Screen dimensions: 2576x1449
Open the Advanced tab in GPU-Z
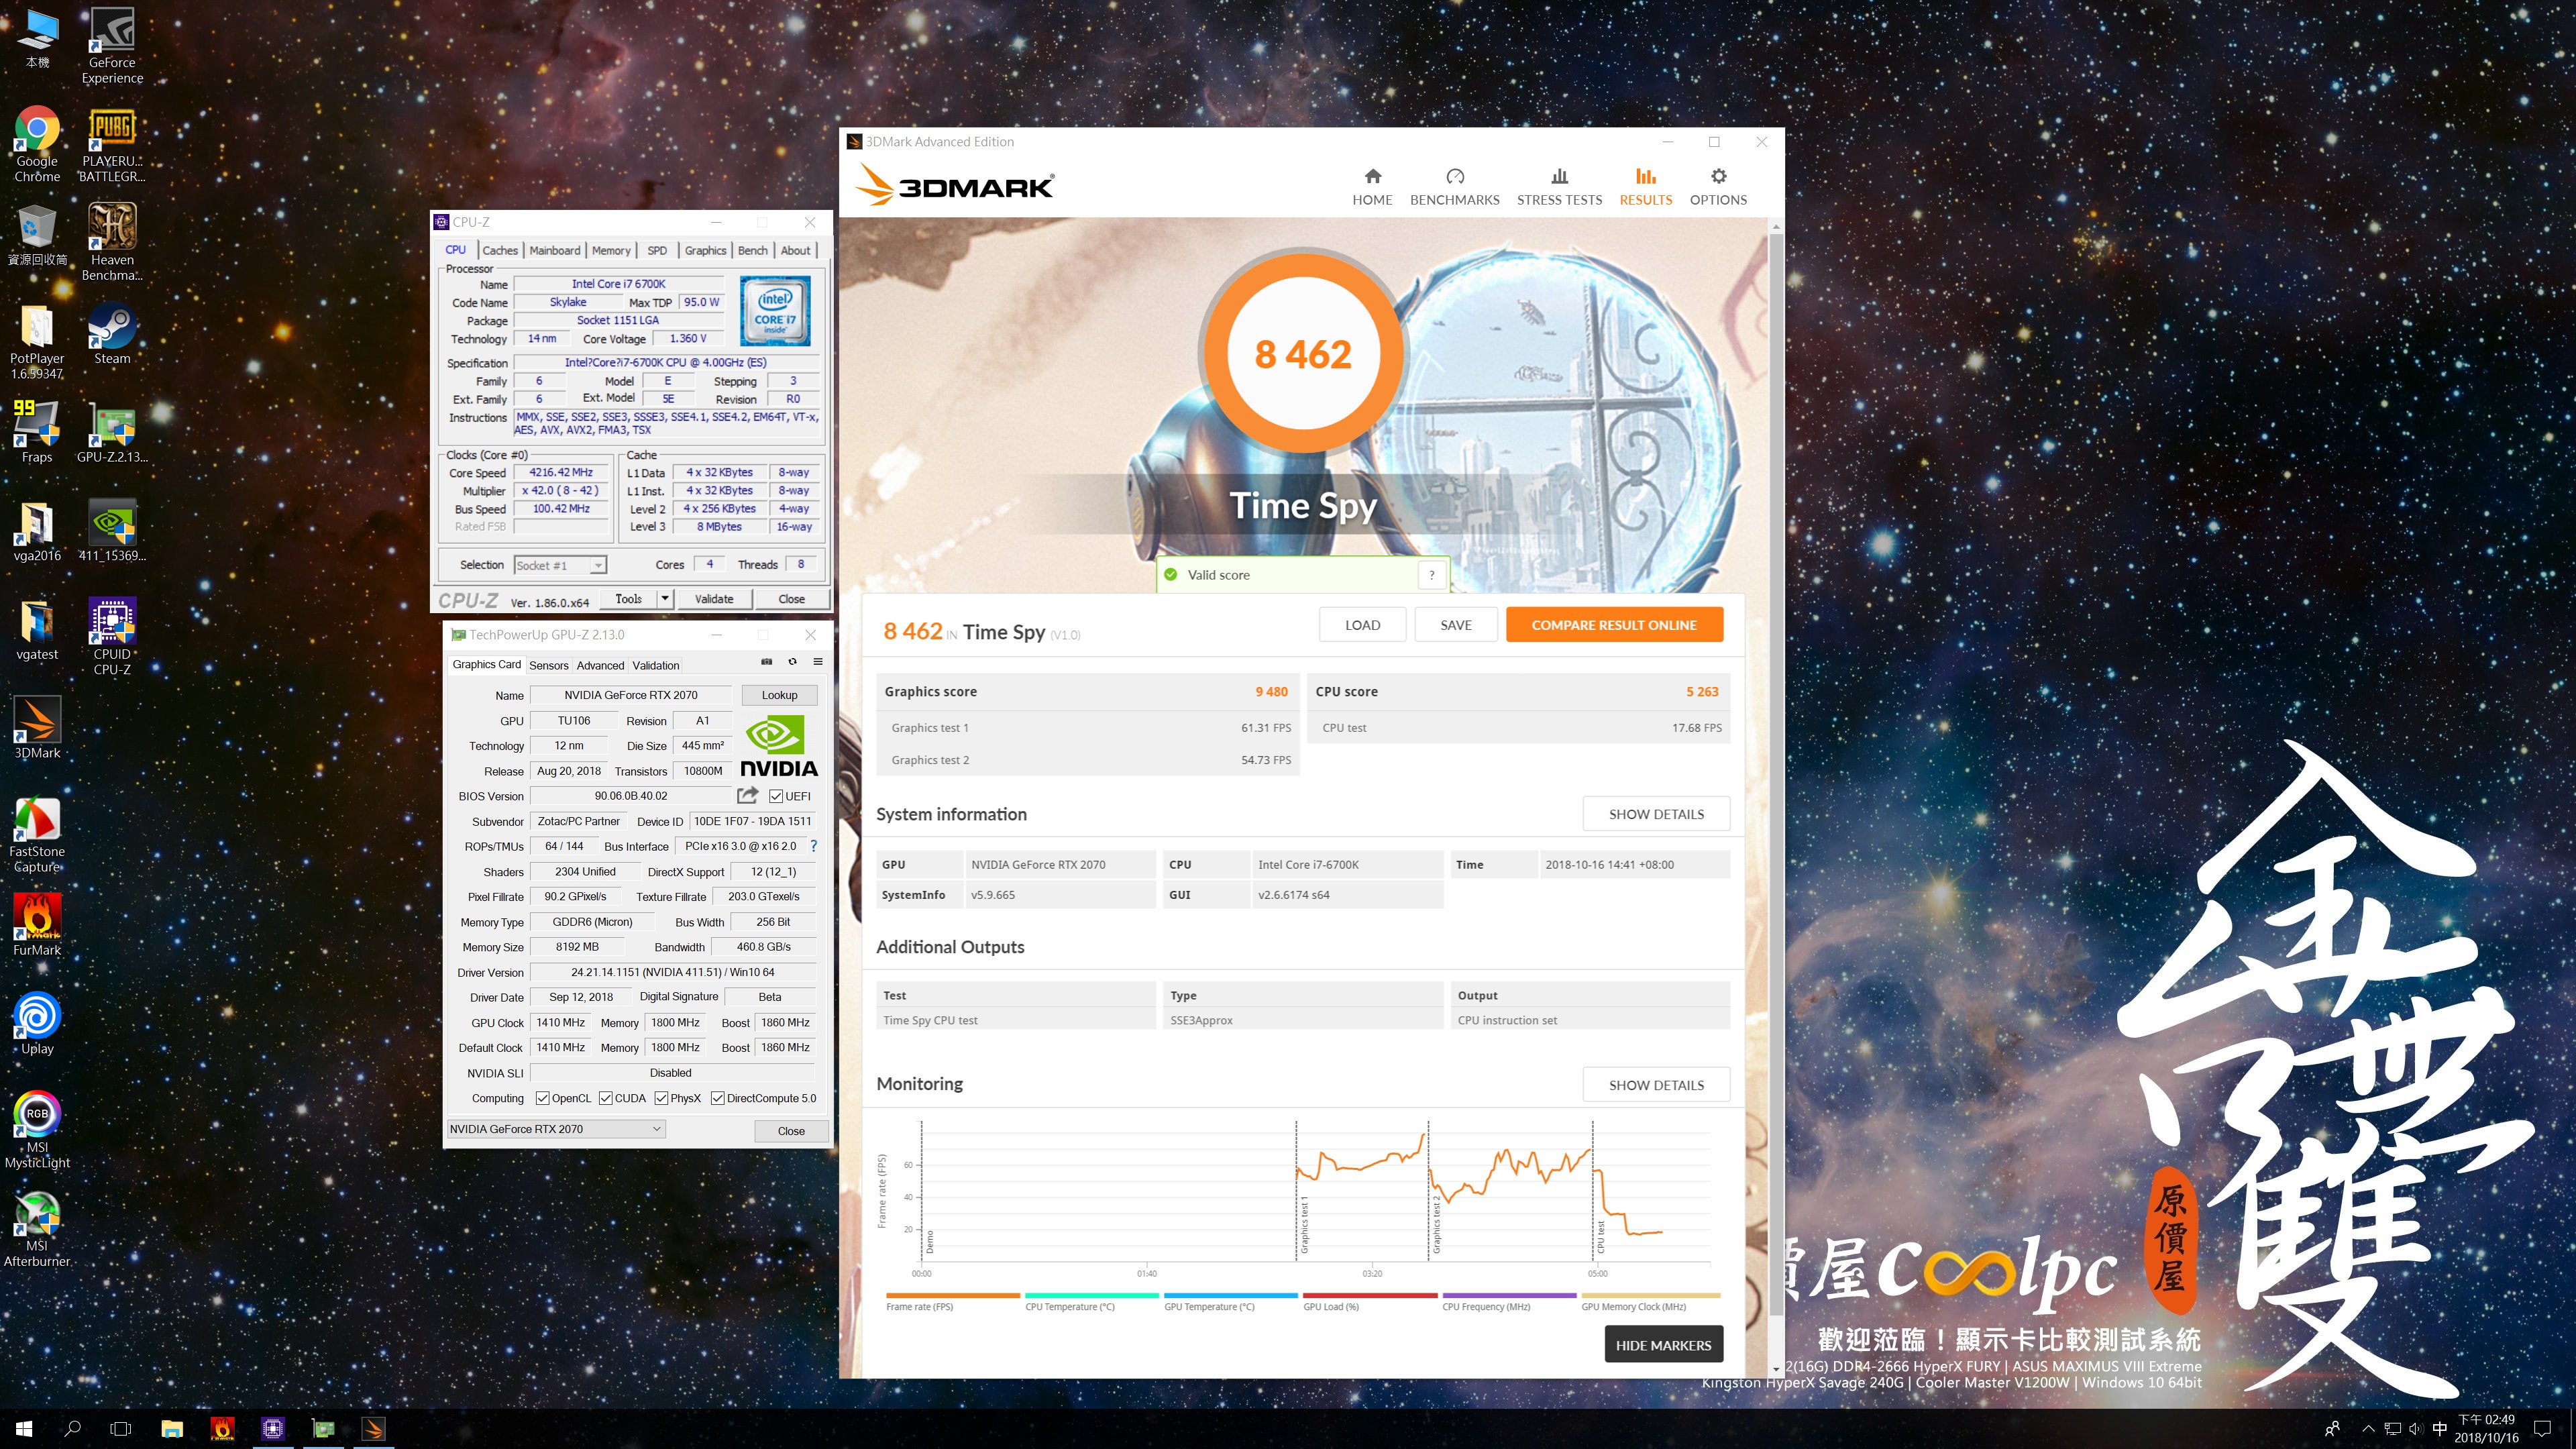coord(600,665)
